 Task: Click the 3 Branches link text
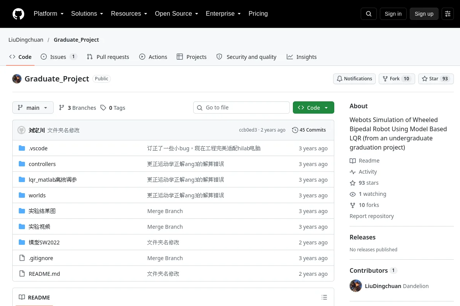click(82, 108)
